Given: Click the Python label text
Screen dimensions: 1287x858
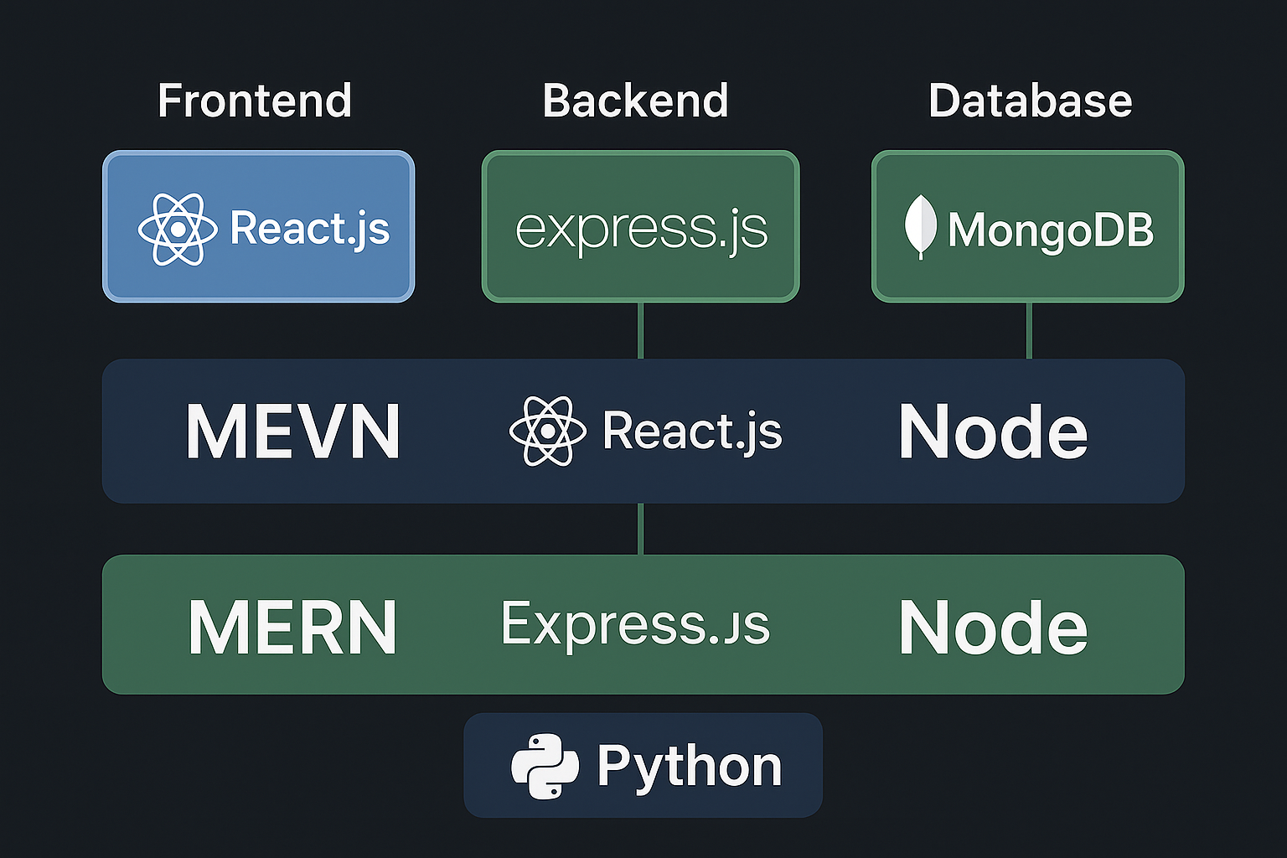Looking at the screenshot, I should [690, 768].
